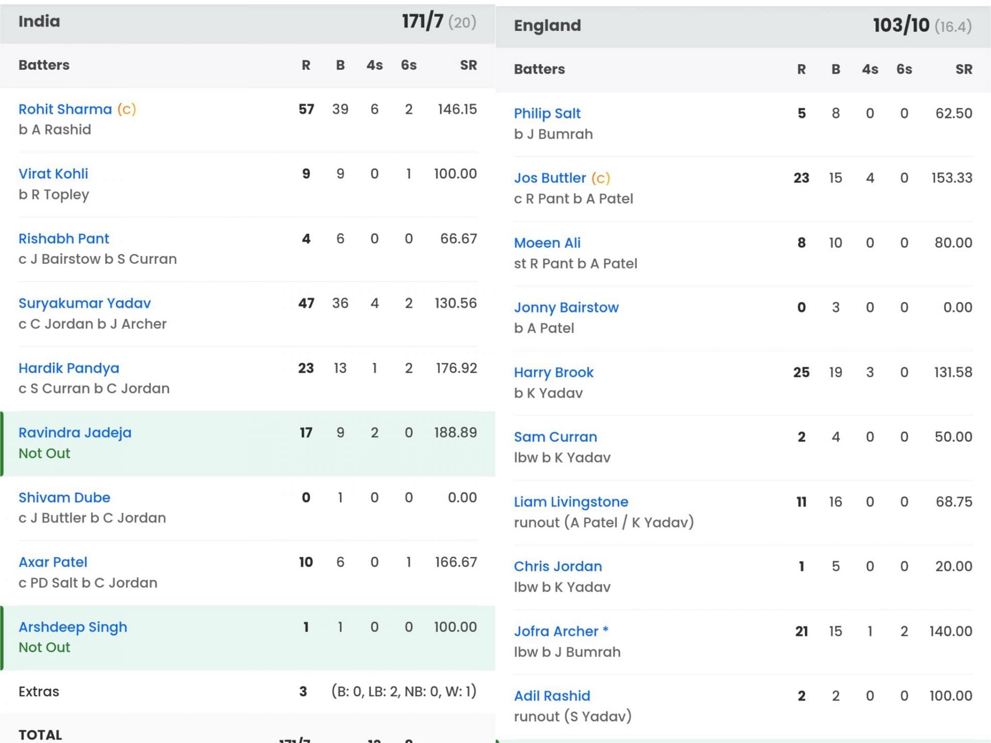Select Rohit Sharma's strike rate 146.15
Viewport: 991px width, 743px height.
pyautogui.click(x=457, y=109)
